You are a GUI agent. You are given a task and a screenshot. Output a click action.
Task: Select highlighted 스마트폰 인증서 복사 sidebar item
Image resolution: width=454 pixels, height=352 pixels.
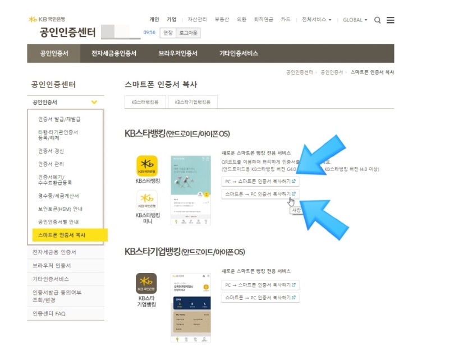[70, 235]
